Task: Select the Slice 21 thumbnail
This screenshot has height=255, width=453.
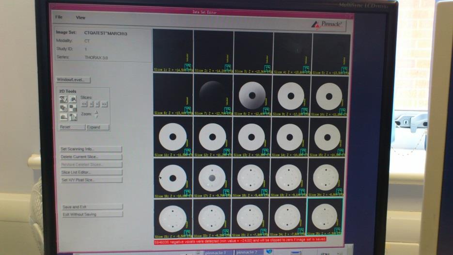Action: 173,218
